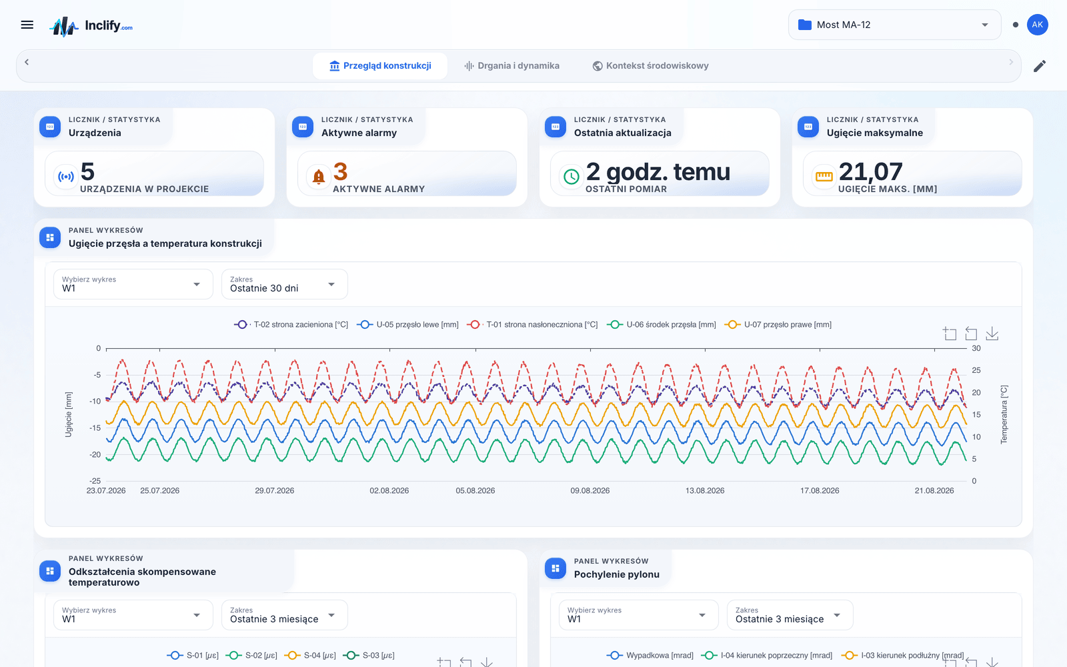Click the alarm bell icon beside 3
This screenshot has height=667, width=1067.
pos(319,177)
